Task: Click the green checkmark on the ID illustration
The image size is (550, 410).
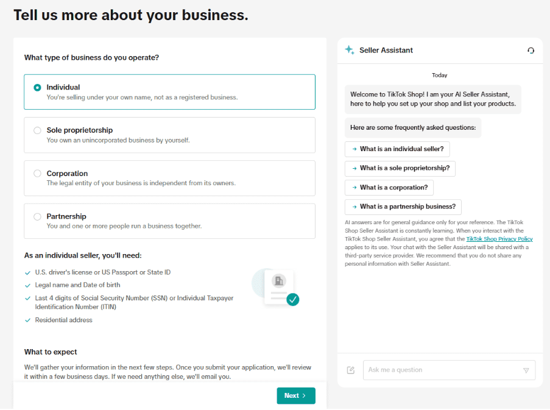Action: coord(293,300)
